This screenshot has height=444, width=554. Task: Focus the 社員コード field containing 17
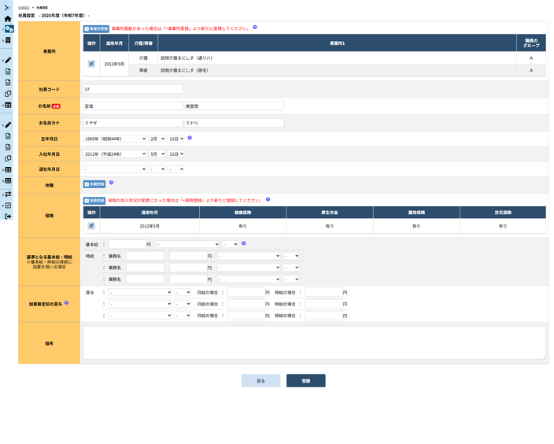coord(133,89)
